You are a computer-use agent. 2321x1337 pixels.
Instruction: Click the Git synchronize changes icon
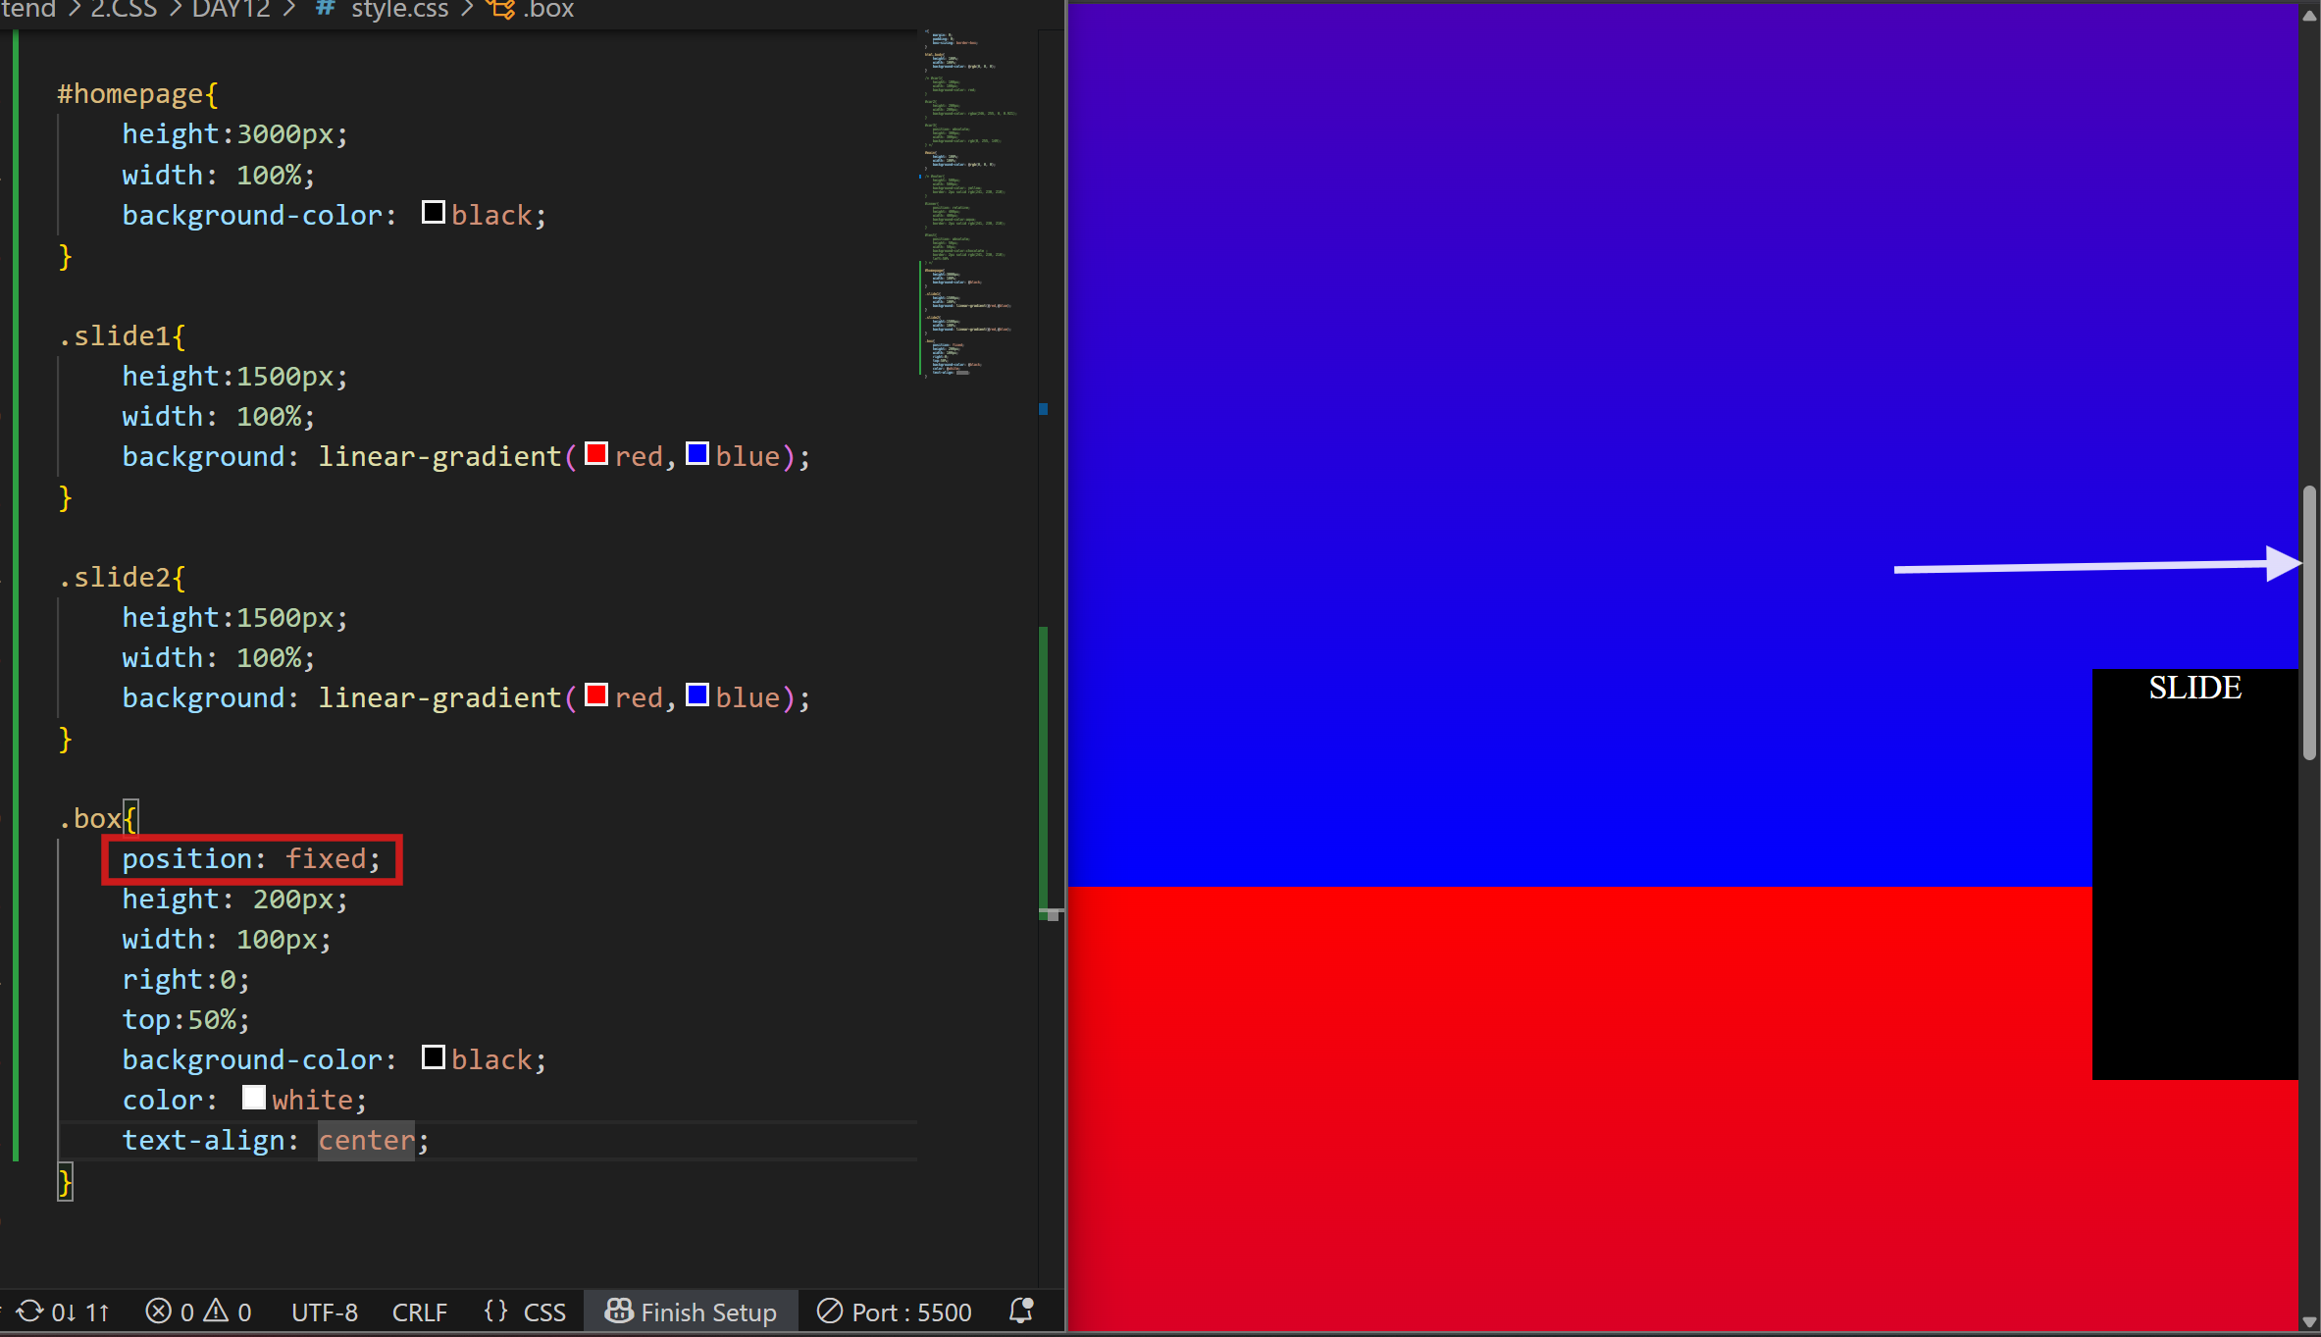pos(30,1311)
